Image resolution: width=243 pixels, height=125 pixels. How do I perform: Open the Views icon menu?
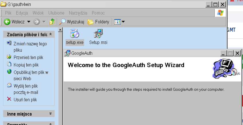point(117,22)
